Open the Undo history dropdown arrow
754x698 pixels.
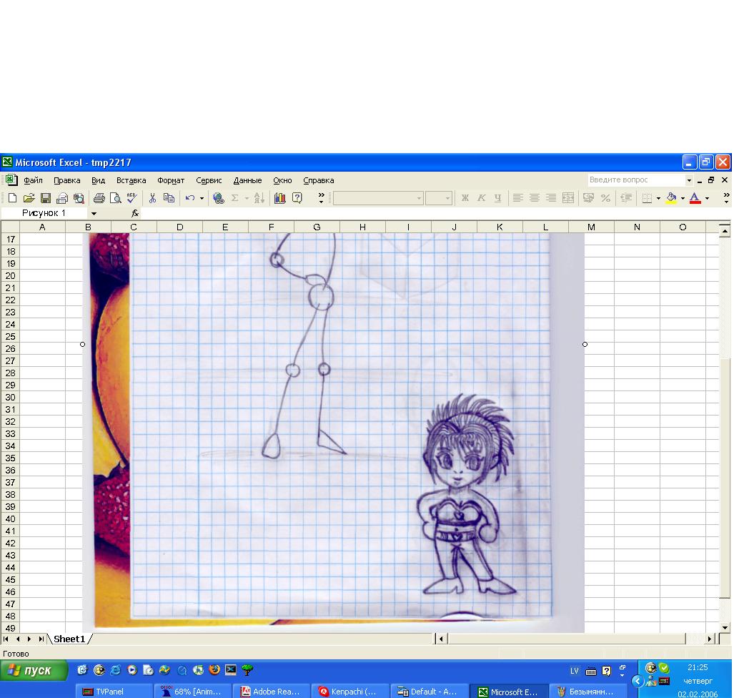(x=202, y=198)
